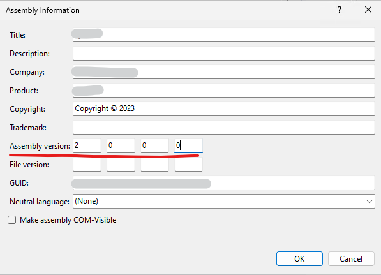Screen dimensions: 381x275
Task: Enable Make assembly COM-Visible checkbox
Action: pyautogui.click(x=12, y=220)
